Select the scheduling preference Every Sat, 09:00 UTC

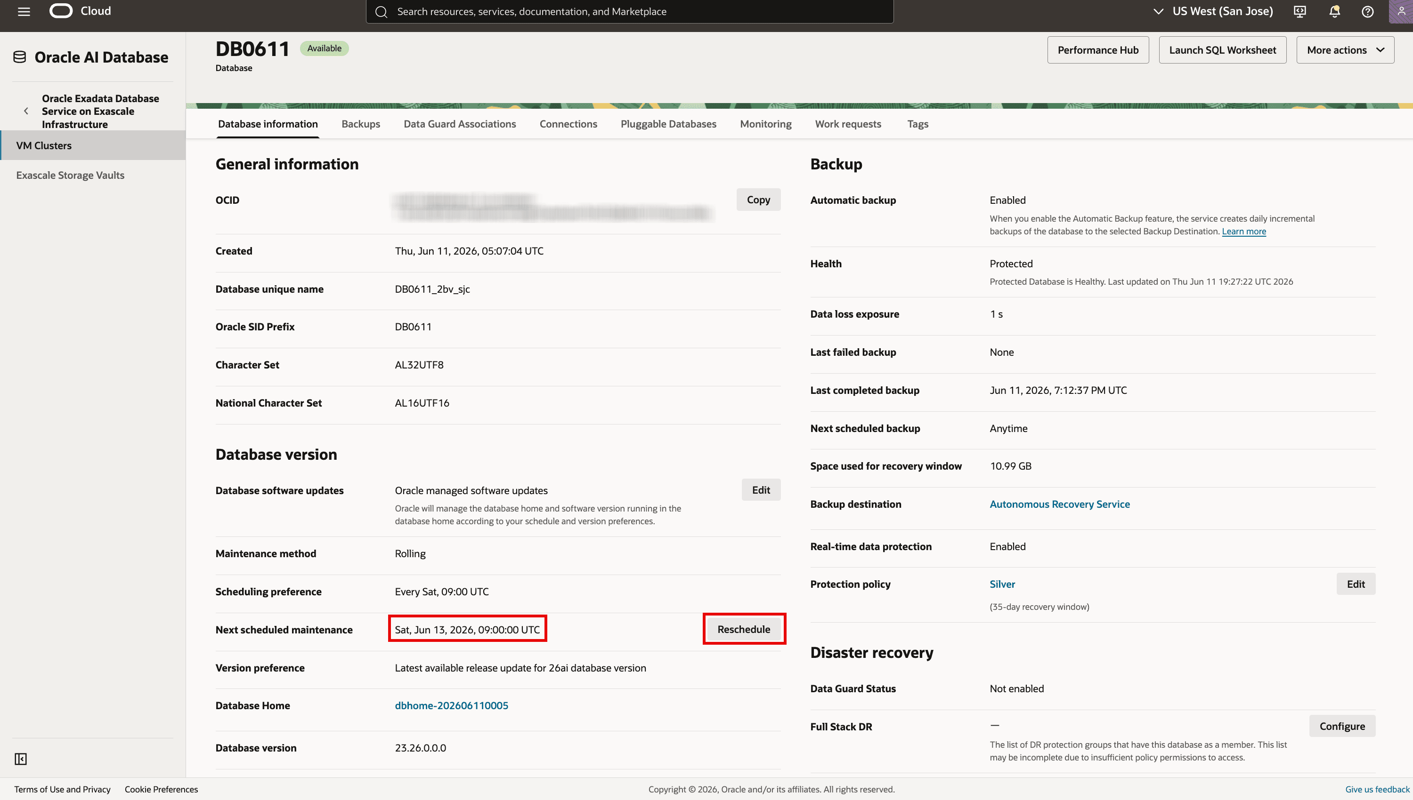point(441,592)
